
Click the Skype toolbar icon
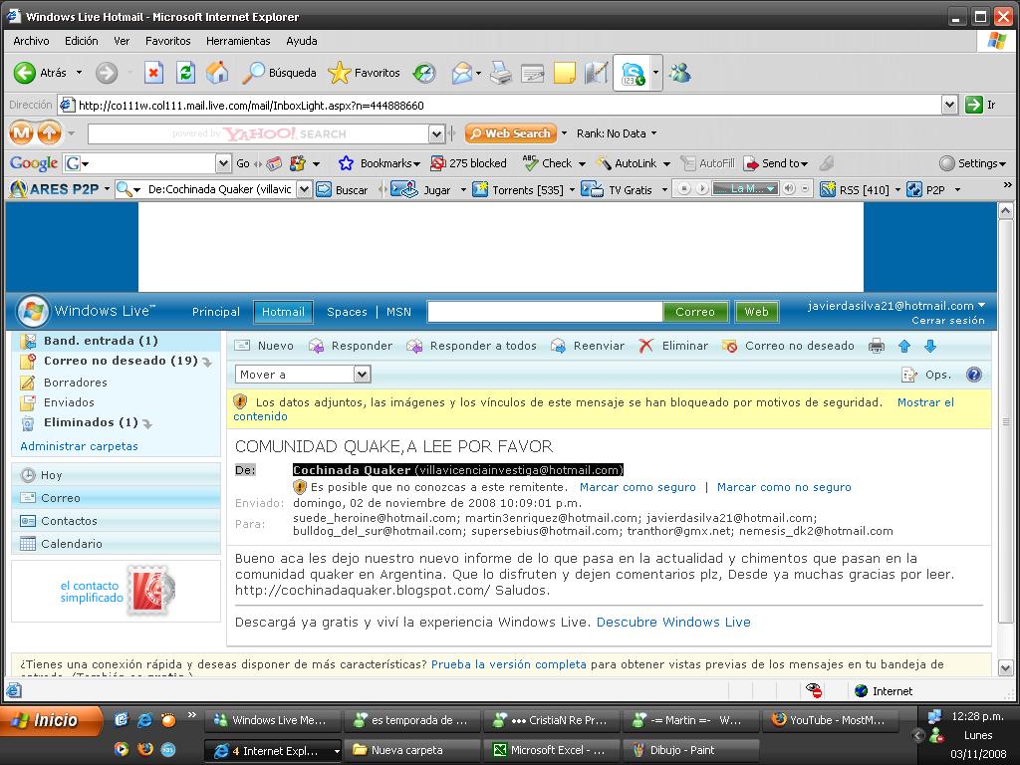(633, 73)
